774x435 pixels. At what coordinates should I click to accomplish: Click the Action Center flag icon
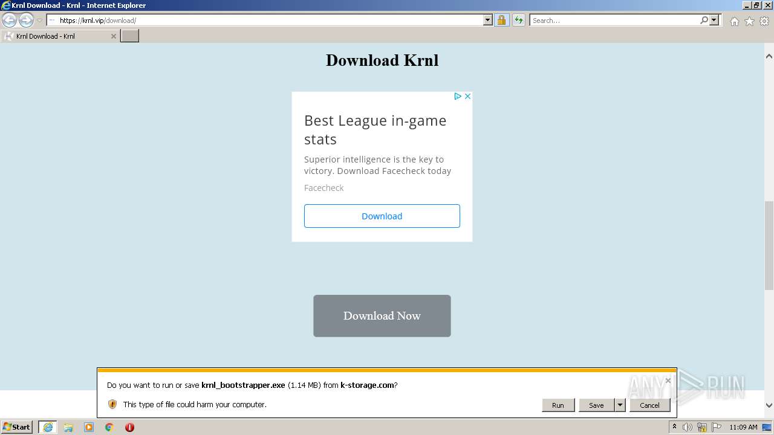point(717,427)
